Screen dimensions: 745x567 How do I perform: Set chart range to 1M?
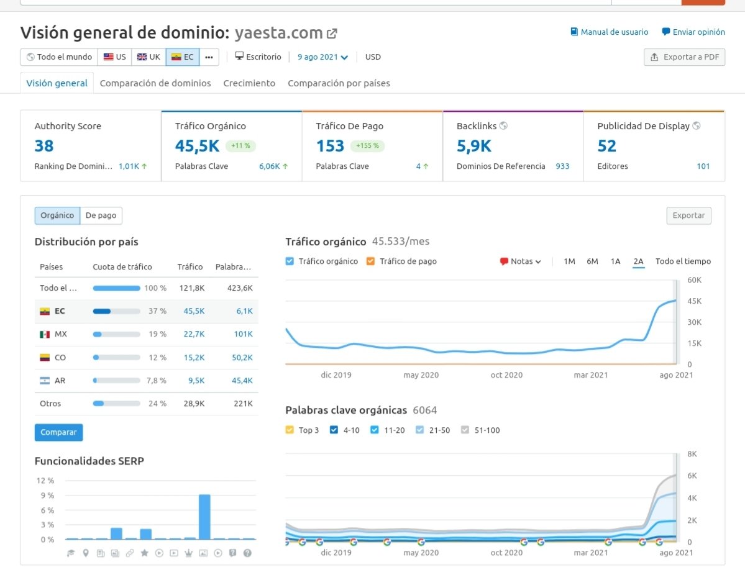coord(569,261)
